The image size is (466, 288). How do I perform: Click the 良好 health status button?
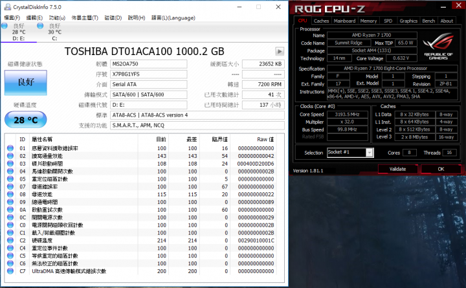pos(25,82)
